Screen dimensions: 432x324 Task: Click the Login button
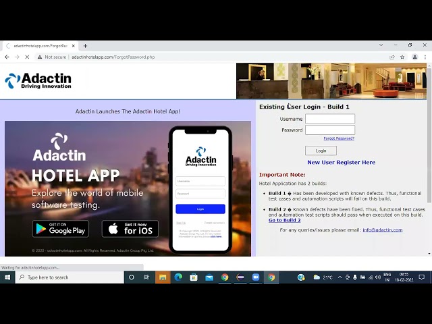pos(321,151)
